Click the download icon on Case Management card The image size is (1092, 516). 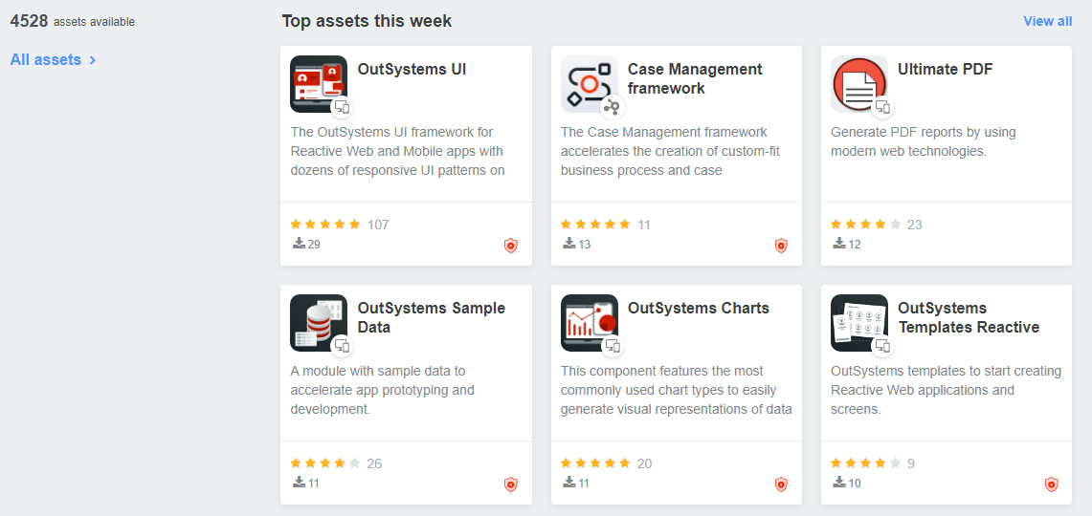pyautogui.click(x=569, y=244)
